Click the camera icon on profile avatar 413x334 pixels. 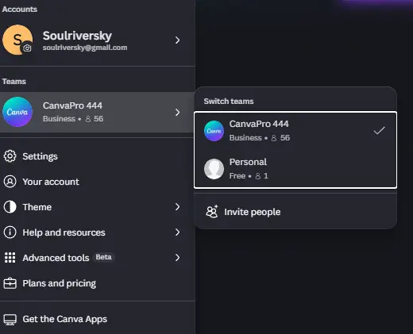27,48
